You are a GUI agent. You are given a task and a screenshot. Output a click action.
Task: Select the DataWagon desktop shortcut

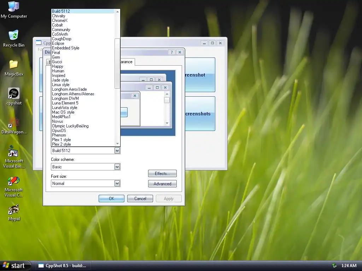point(14,125)
